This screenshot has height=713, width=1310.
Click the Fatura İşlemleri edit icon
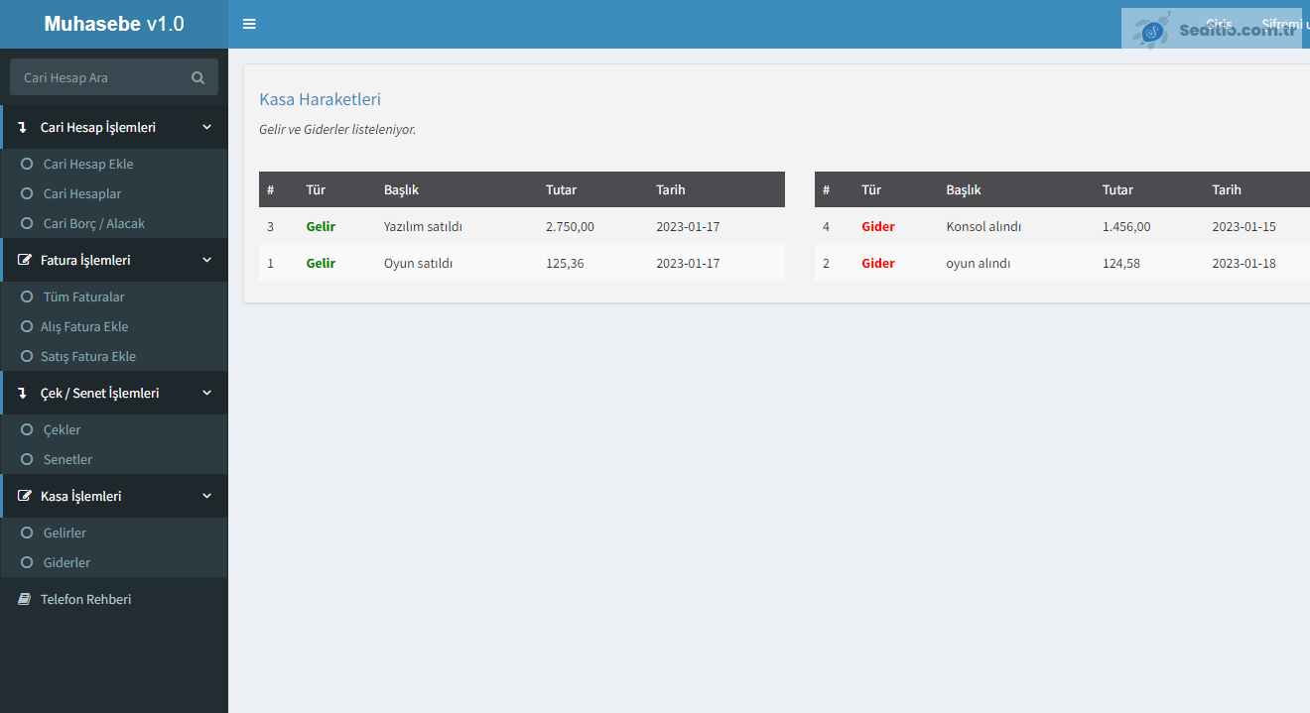click(x=25, y=260)
